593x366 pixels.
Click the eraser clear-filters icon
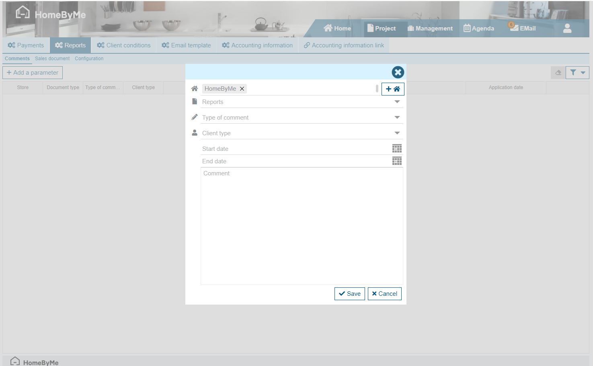(558, 73)
